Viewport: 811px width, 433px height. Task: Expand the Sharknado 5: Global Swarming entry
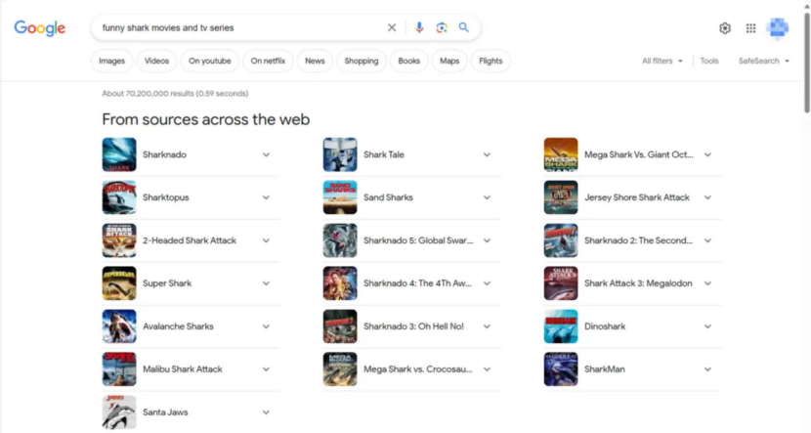tap(487, 240)
